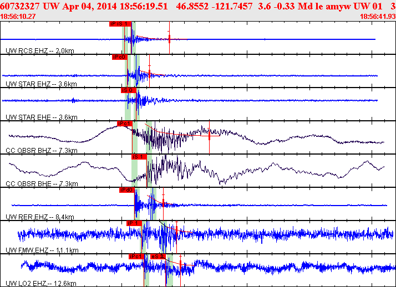Click the red coda end marker on OBSR BHZ
The height and width of the screenshot is (287, 396).
[x=209, y=136]
